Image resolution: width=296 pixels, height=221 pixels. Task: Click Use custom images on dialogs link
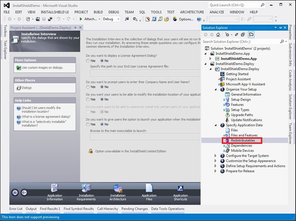42,68
